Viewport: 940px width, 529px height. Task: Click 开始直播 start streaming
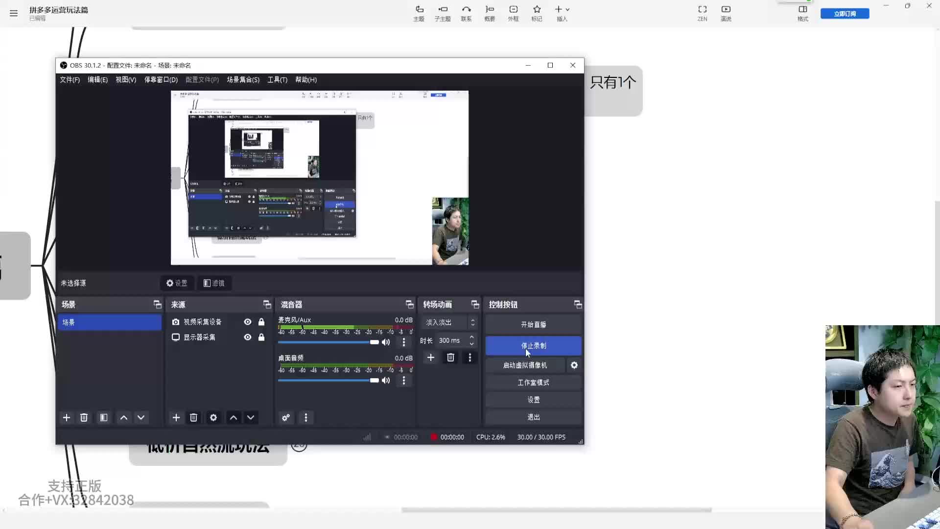click(x=534, y=325)
